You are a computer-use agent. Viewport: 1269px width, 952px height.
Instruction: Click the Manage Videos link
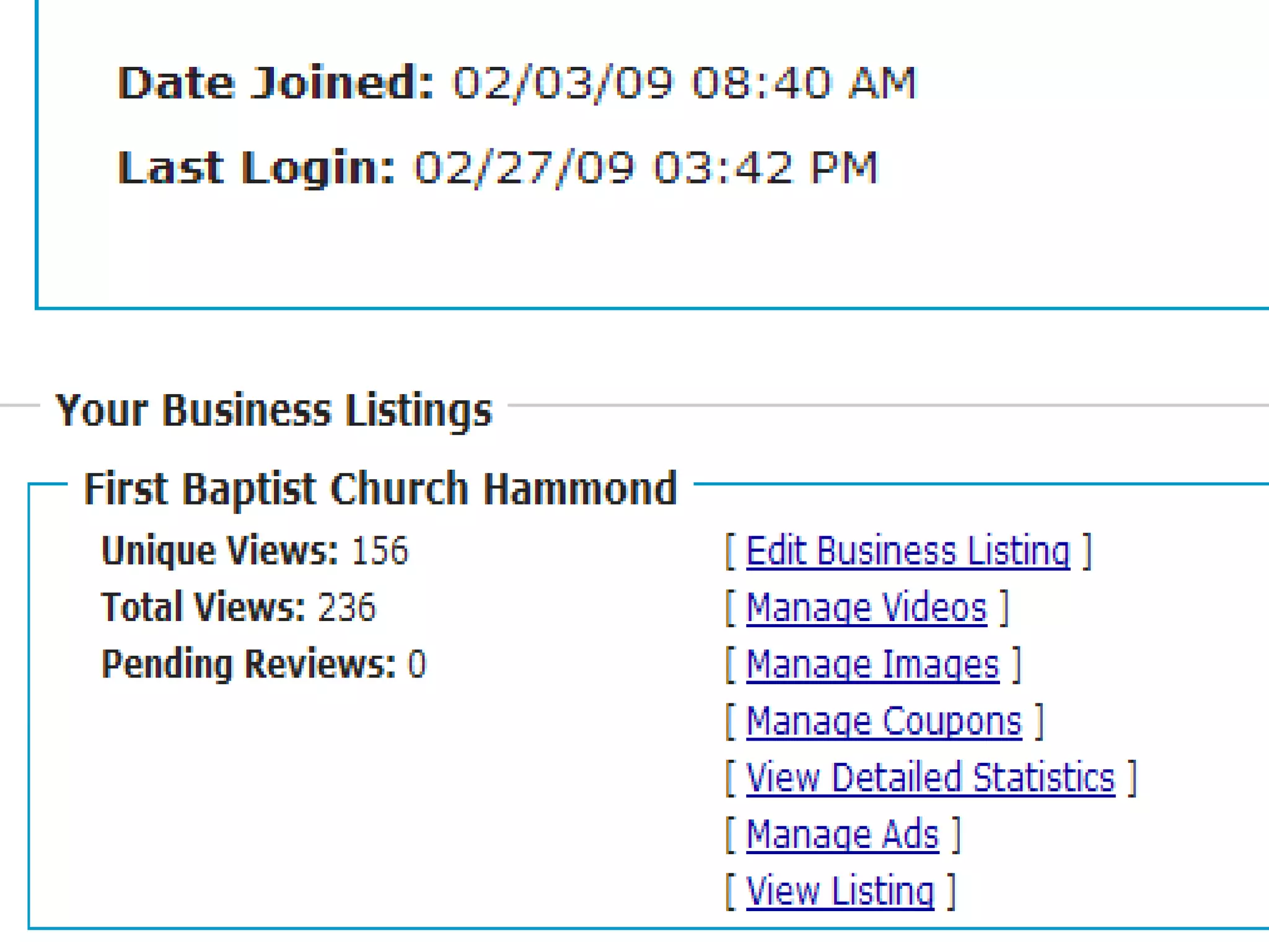pyautogui.click(x=866, y=607)
